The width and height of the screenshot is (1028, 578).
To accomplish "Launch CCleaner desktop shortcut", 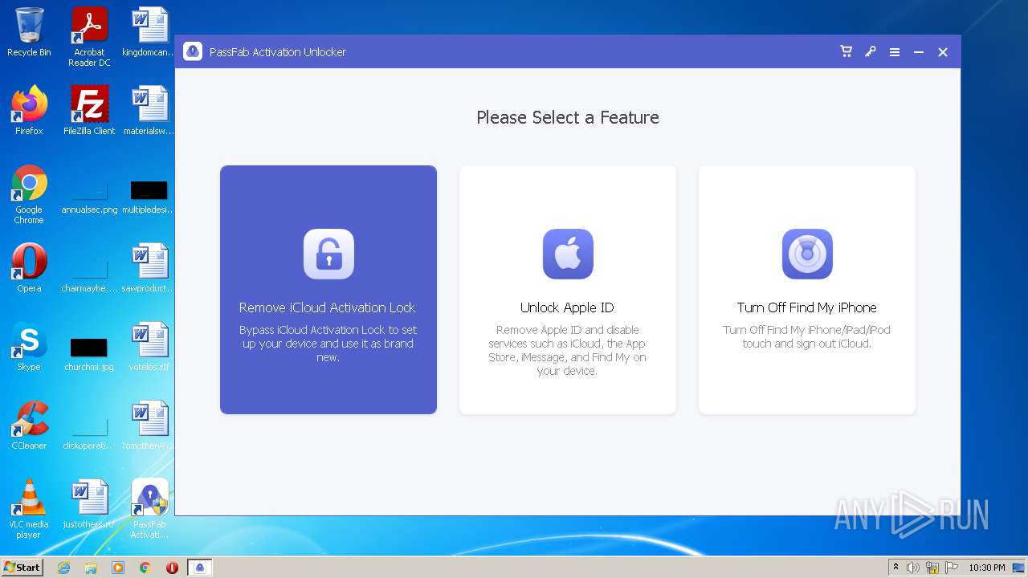I will click(29, 425).
